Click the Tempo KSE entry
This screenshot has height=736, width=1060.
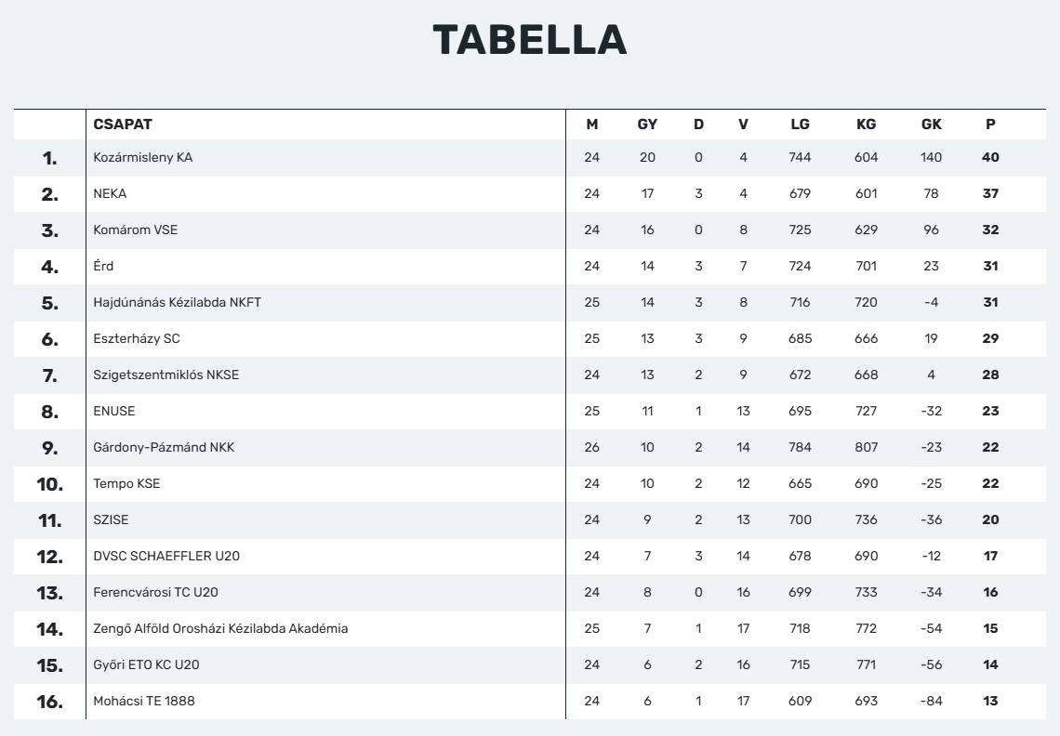tap(126, 483)
